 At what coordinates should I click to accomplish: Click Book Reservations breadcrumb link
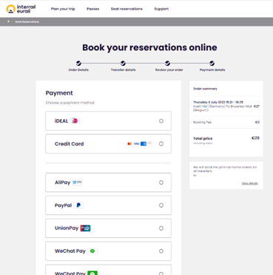click(27, 21)
